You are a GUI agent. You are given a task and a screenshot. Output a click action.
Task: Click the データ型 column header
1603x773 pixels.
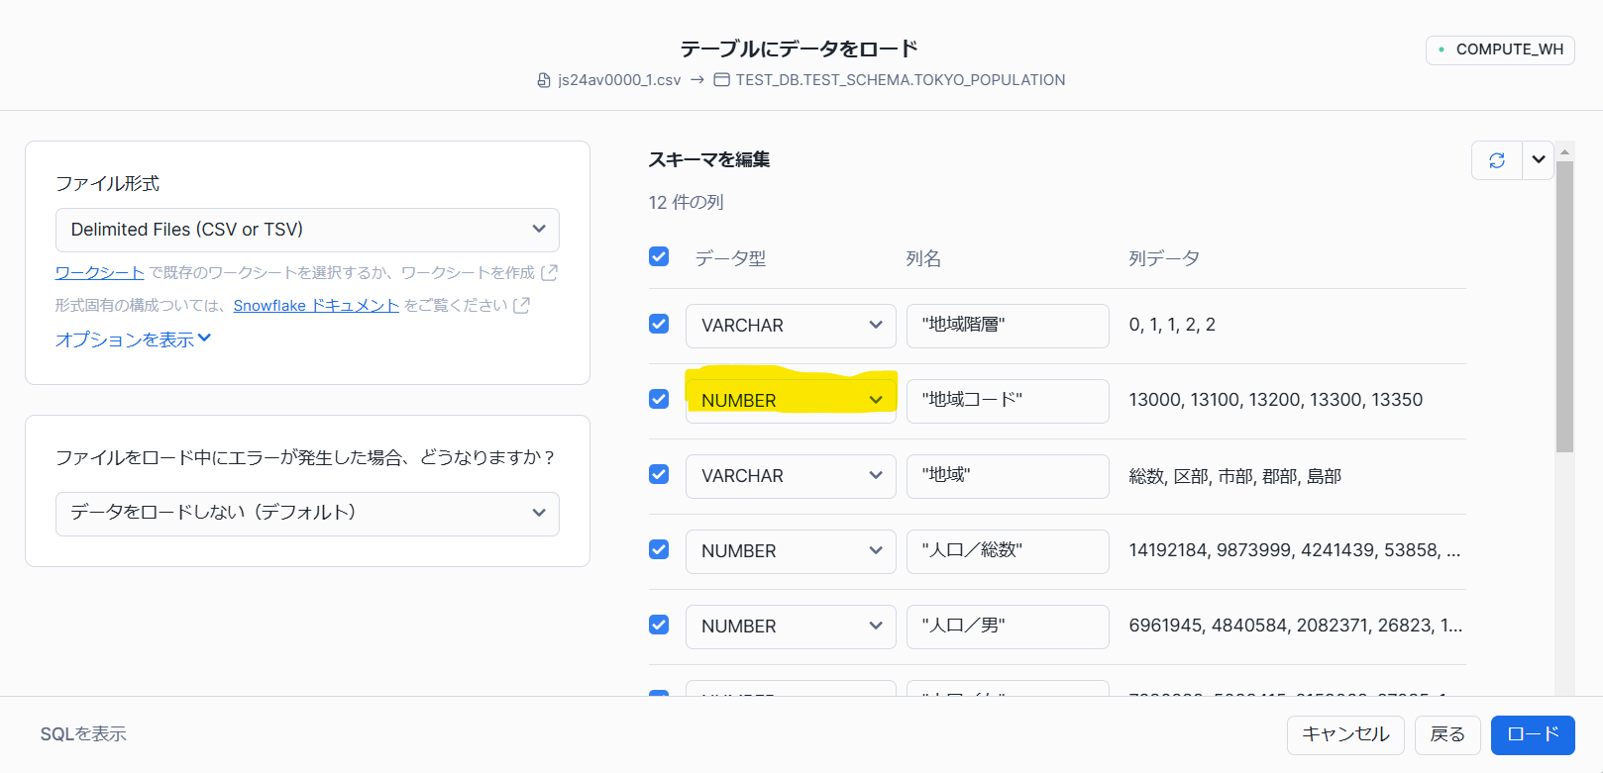coord(730,258)
